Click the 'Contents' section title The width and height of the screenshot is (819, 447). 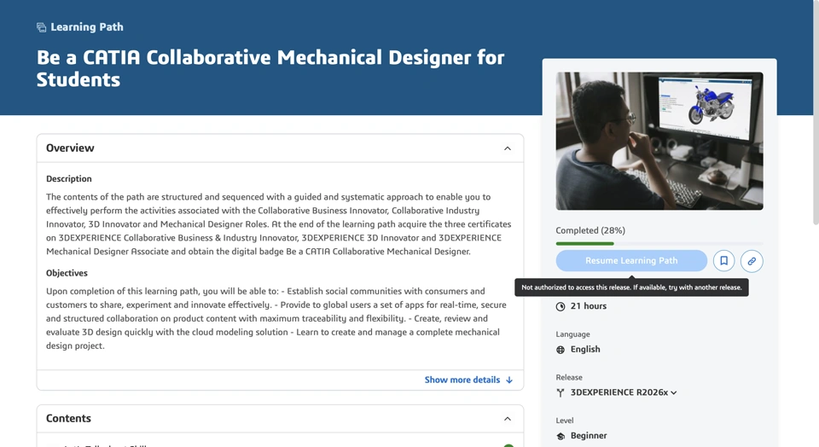[68, 418]
